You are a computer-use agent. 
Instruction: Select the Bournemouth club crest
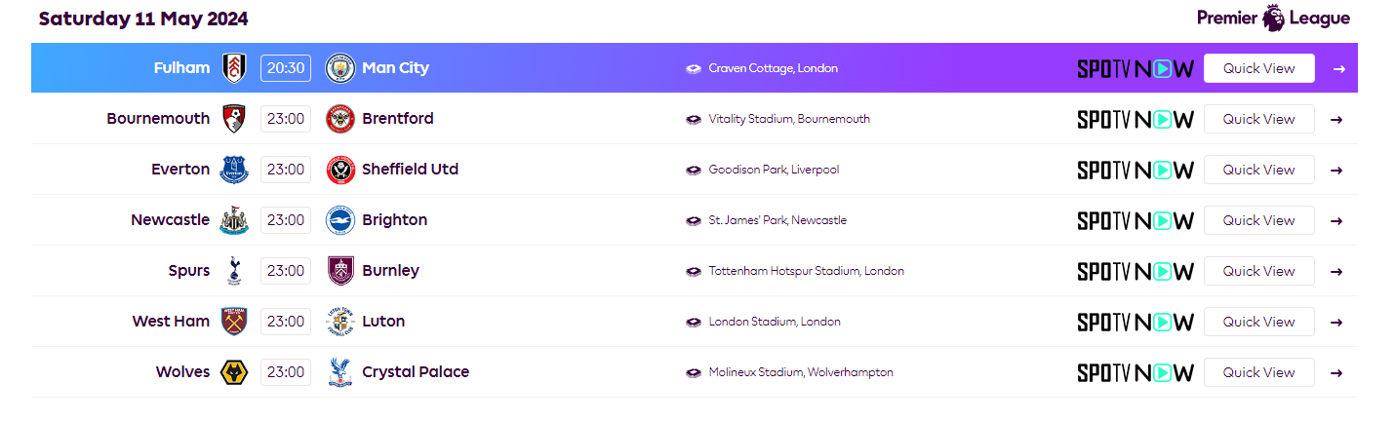click(x=233, y=119)
